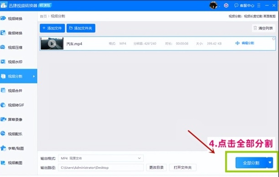The height and width of the screenshot is (177, 279).
Task: Select the 汽车.mp4 file name
Action: (x=74, y=44)
